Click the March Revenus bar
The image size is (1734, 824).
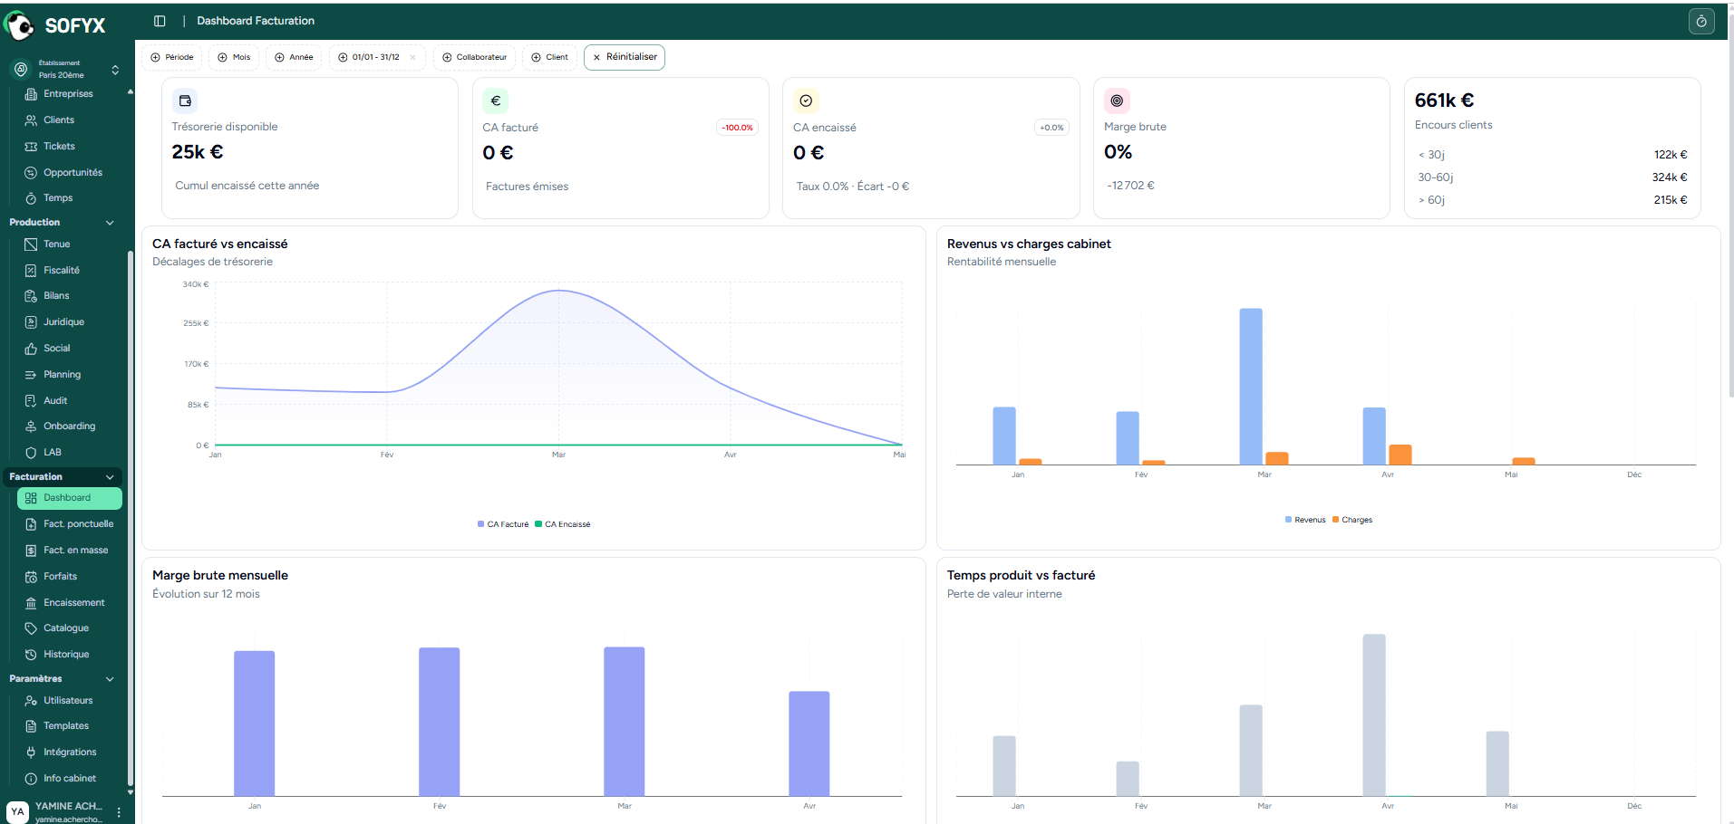pos(1251,387)
